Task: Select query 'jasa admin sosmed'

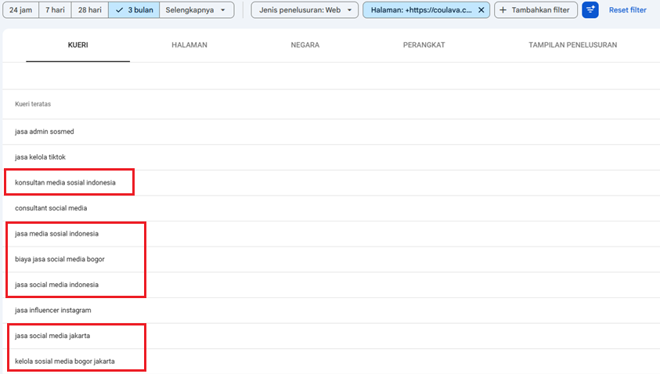Action: [45, 131]
